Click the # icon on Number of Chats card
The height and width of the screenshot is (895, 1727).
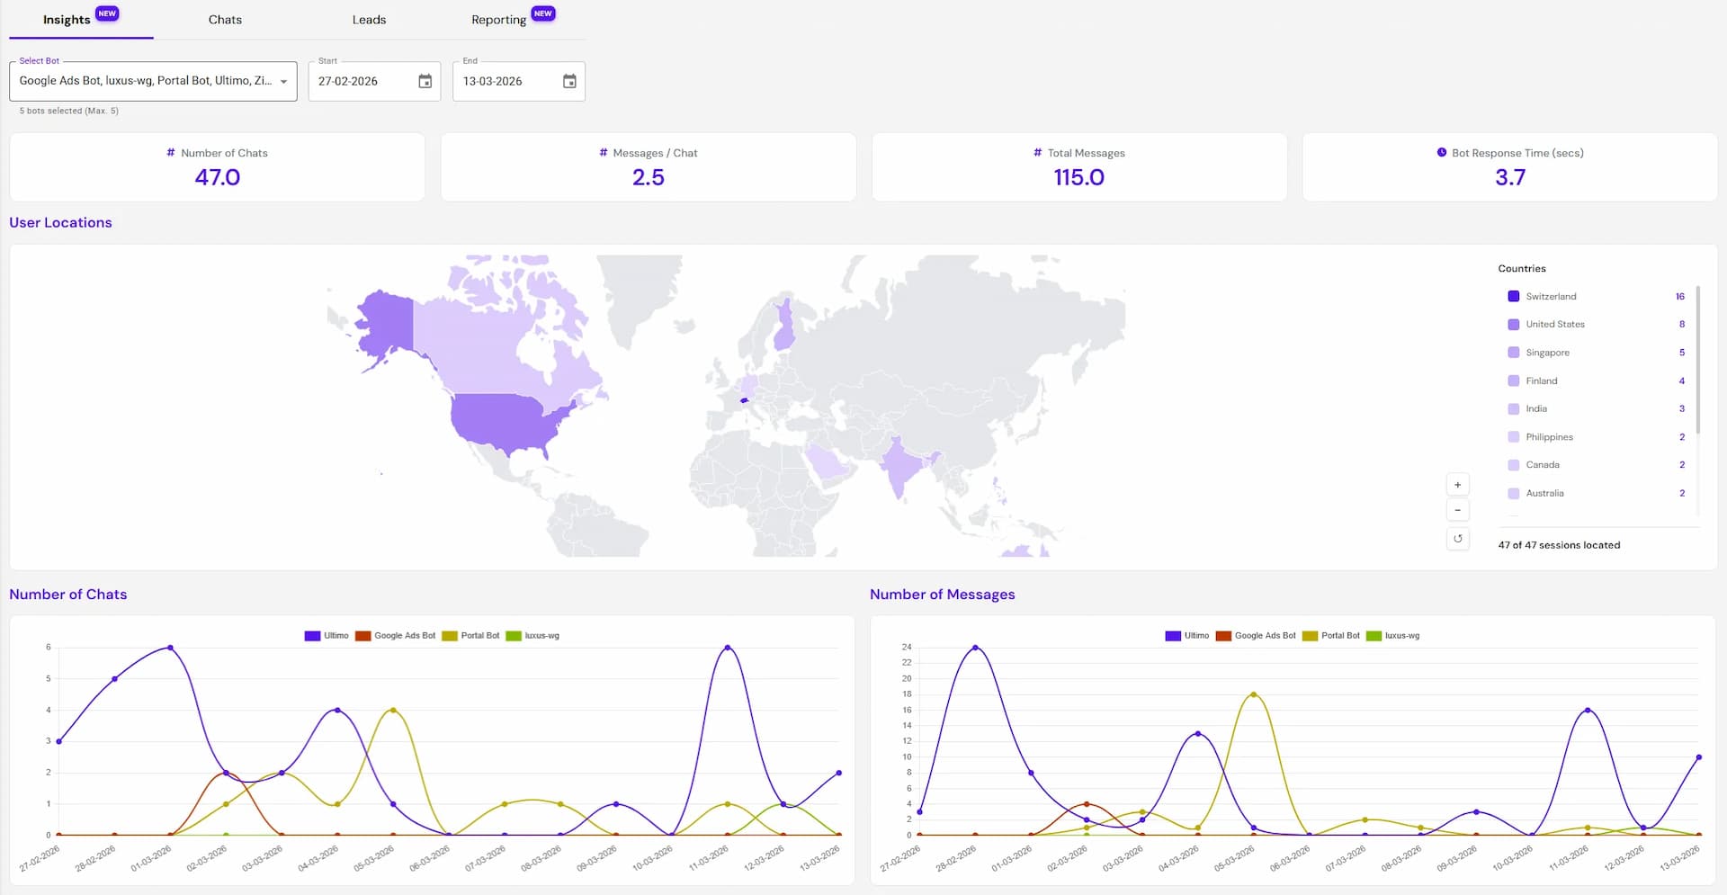[x=169, y=153]
